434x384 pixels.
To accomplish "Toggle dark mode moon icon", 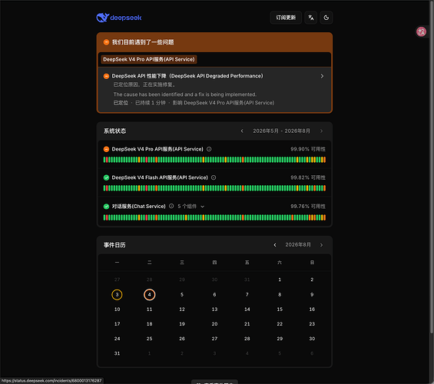I will click(x=326, y=18).
